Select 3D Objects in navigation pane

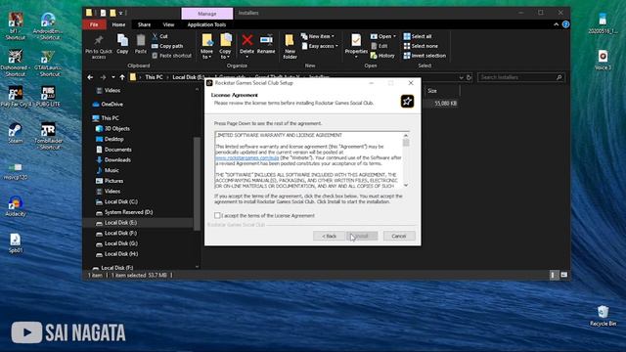[116, 129]
